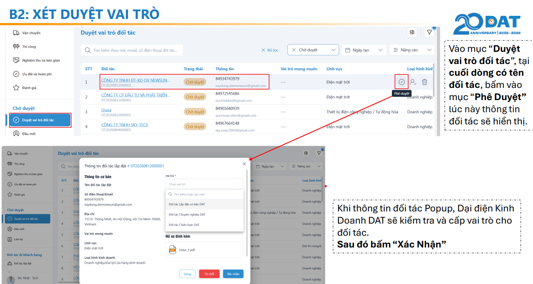
Task: Expand the Nâng cao filter, upper screenshot
Action: point(412,50)
